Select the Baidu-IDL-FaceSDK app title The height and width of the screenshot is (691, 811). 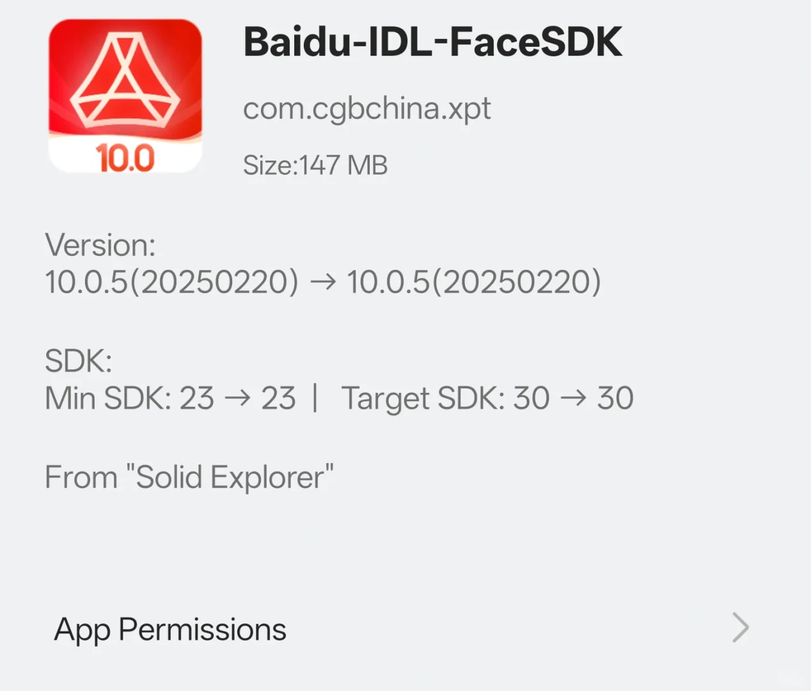(x=432, y=43)
